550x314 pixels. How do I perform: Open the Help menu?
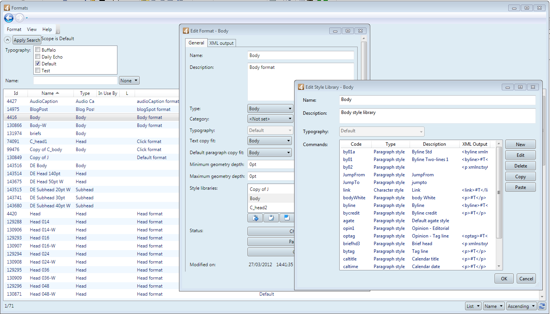[x=47, y=29]
